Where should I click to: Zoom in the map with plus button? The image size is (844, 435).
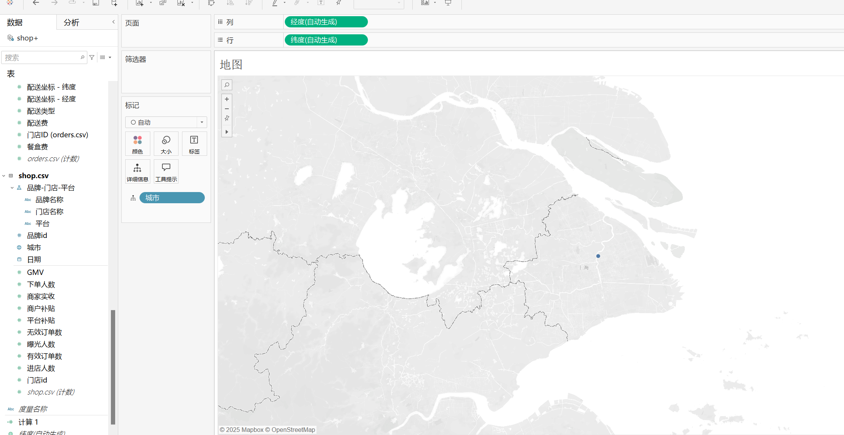tap(227, 99)
